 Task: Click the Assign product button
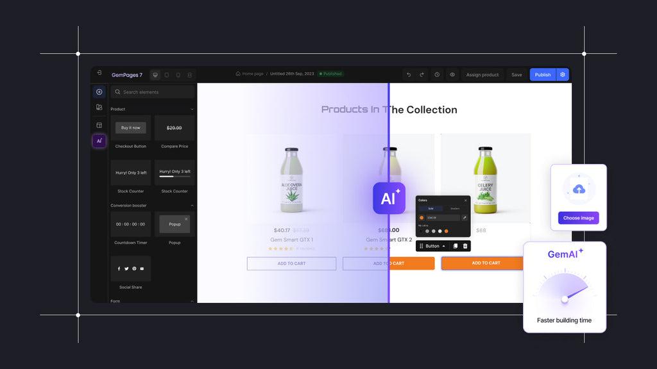point(482,75)
